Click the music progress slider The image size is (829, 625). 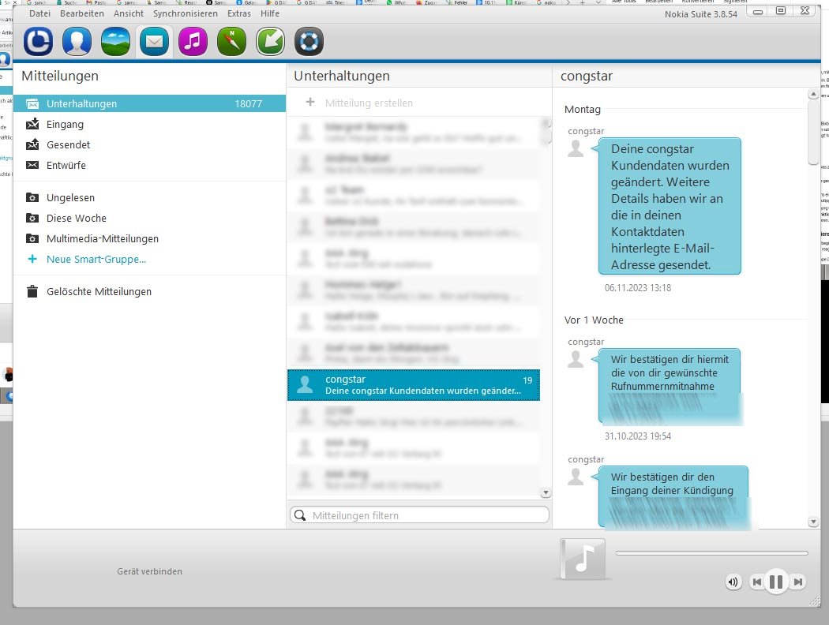pyautogui.click(x=711, y=553)
